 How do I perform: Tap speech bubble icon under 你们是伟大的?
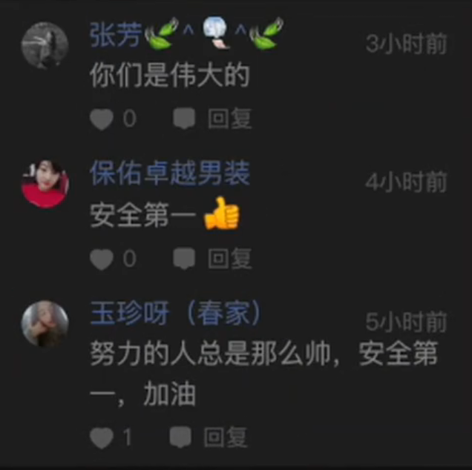coord(184,119)
